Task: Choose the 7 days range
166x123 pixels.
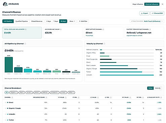Action: point(56,21)
